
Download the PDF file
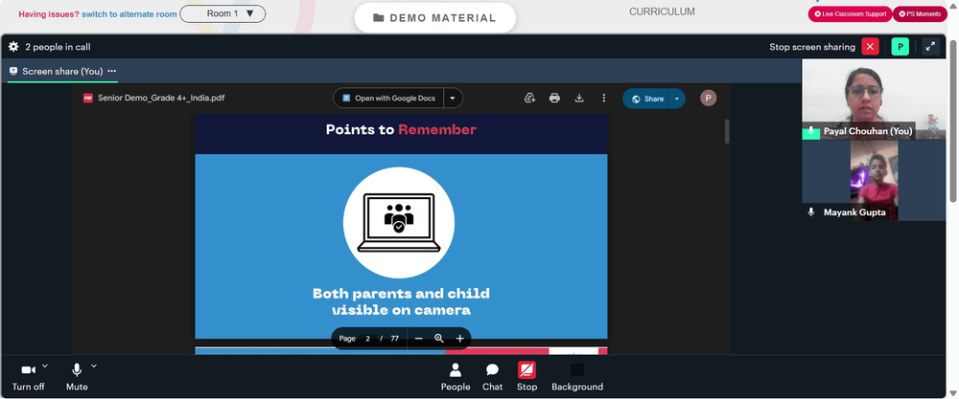(x=579, y=99)
